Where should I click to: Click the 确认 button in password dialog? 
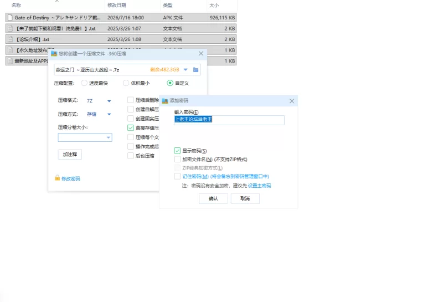coord(213,198)
